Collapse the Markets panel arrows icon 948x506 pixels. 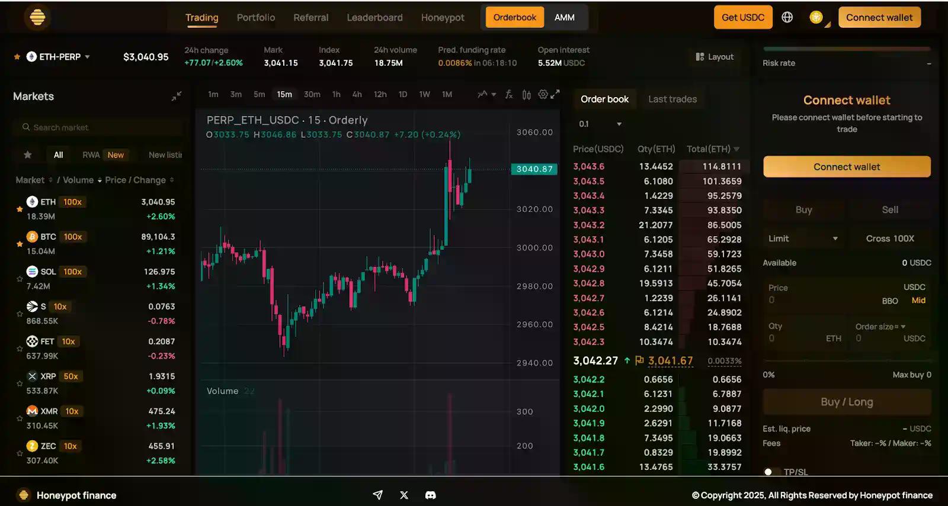point(177,96)
